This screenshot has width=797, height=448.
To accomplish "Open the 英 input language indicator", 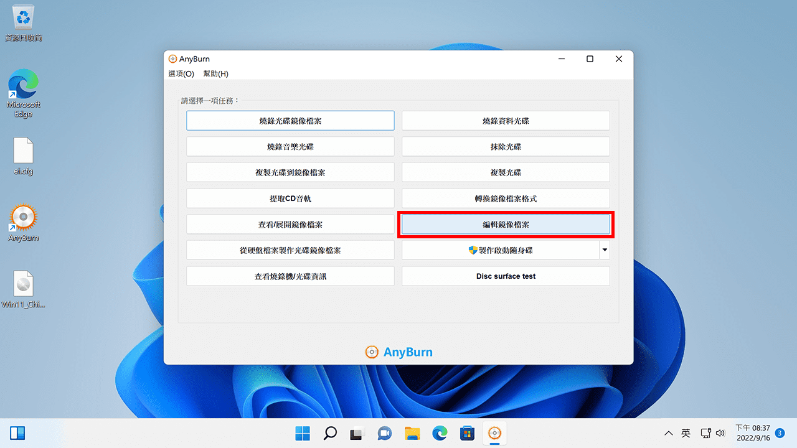I will click(686, 433).
